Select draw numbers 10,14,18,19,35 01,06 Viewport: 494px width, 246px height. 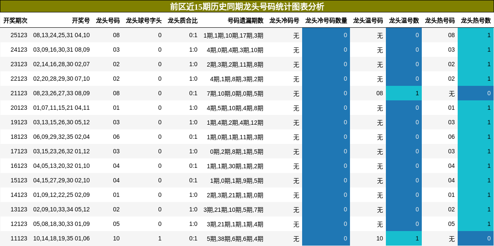coord(62,238)
